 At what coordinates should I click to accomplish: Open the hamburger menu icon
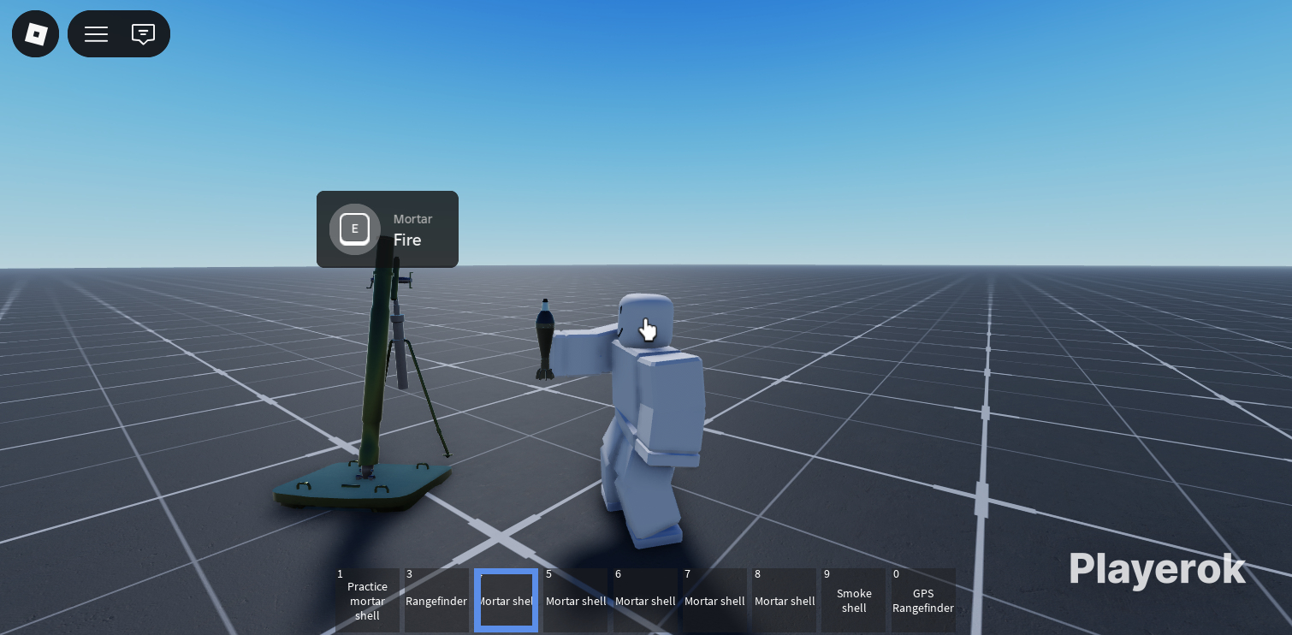(x=96, y=34)
